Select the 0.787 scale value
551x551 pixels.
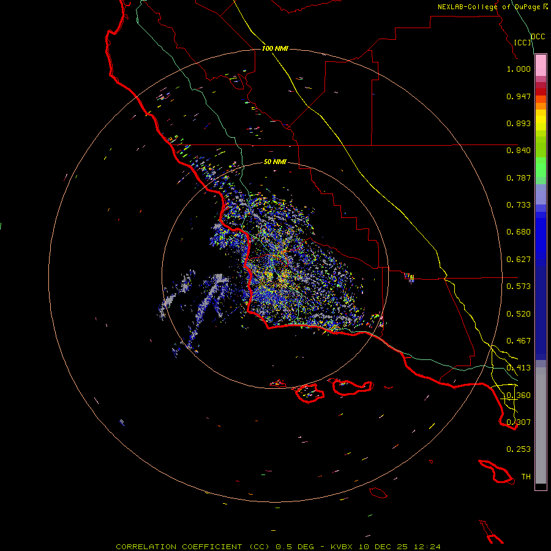519,178
